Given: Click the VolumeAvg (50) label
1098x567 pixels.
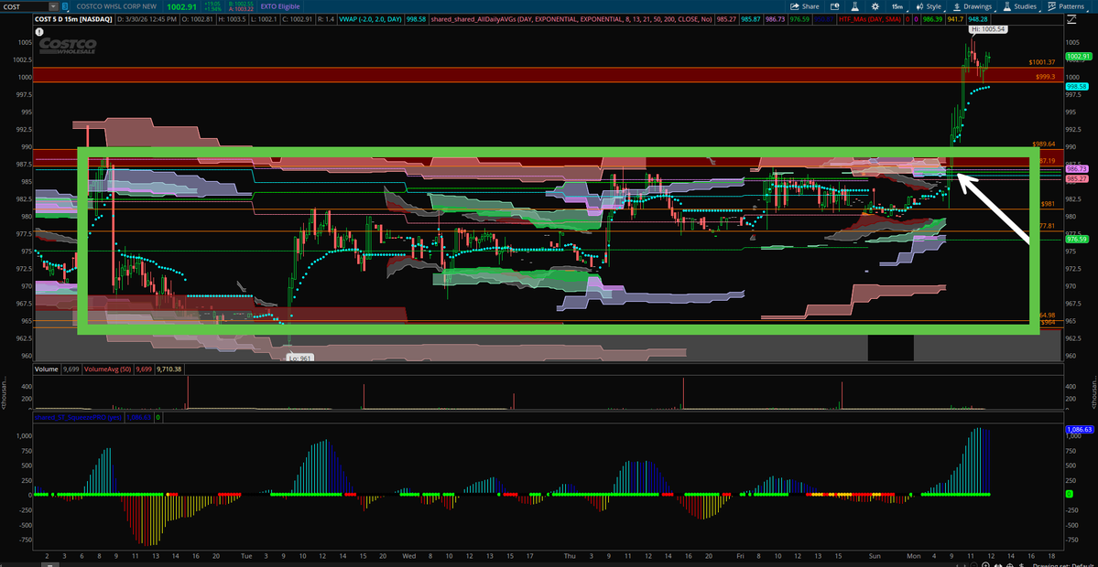Looking at the screenshot, I should 107,368.
